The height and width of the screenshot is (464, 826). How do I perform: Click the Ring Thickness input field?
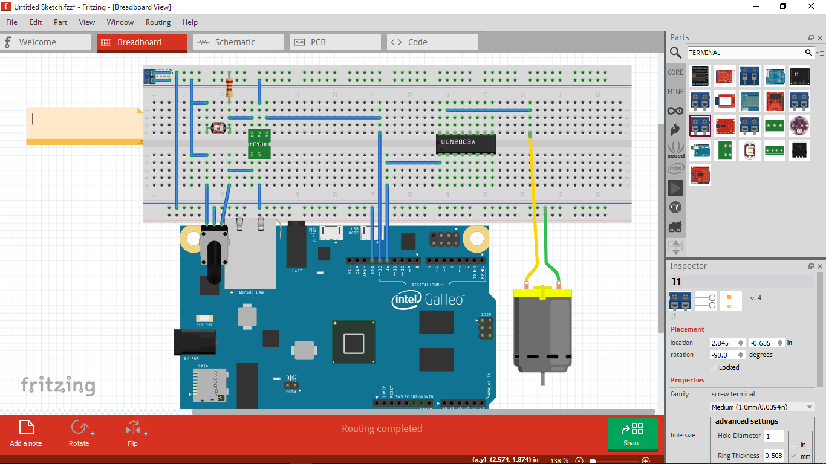(x=774, y=456)
